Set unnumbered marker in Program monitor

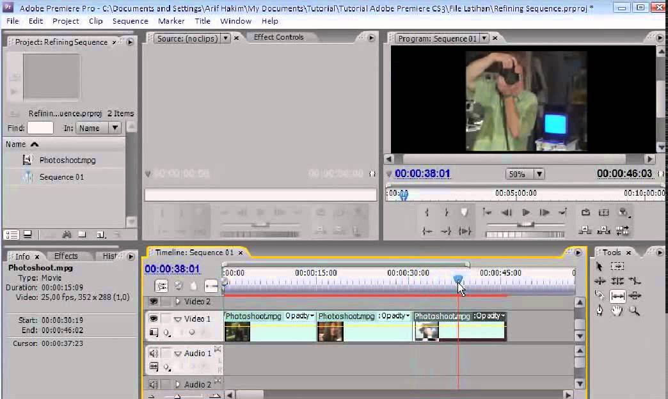(x=465, y=212)
